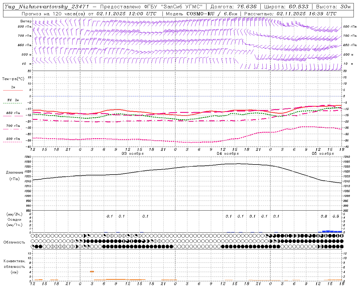Click the left '500 м' wind level label
The image size is (358, 286).
pyautogui.click(x=27, y=54)
